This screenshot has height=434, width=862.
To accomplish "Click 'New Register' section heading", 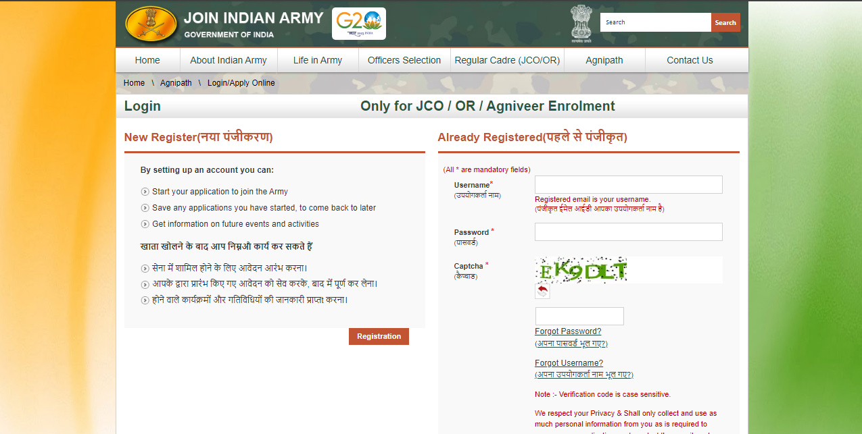I will pos(199,138).
